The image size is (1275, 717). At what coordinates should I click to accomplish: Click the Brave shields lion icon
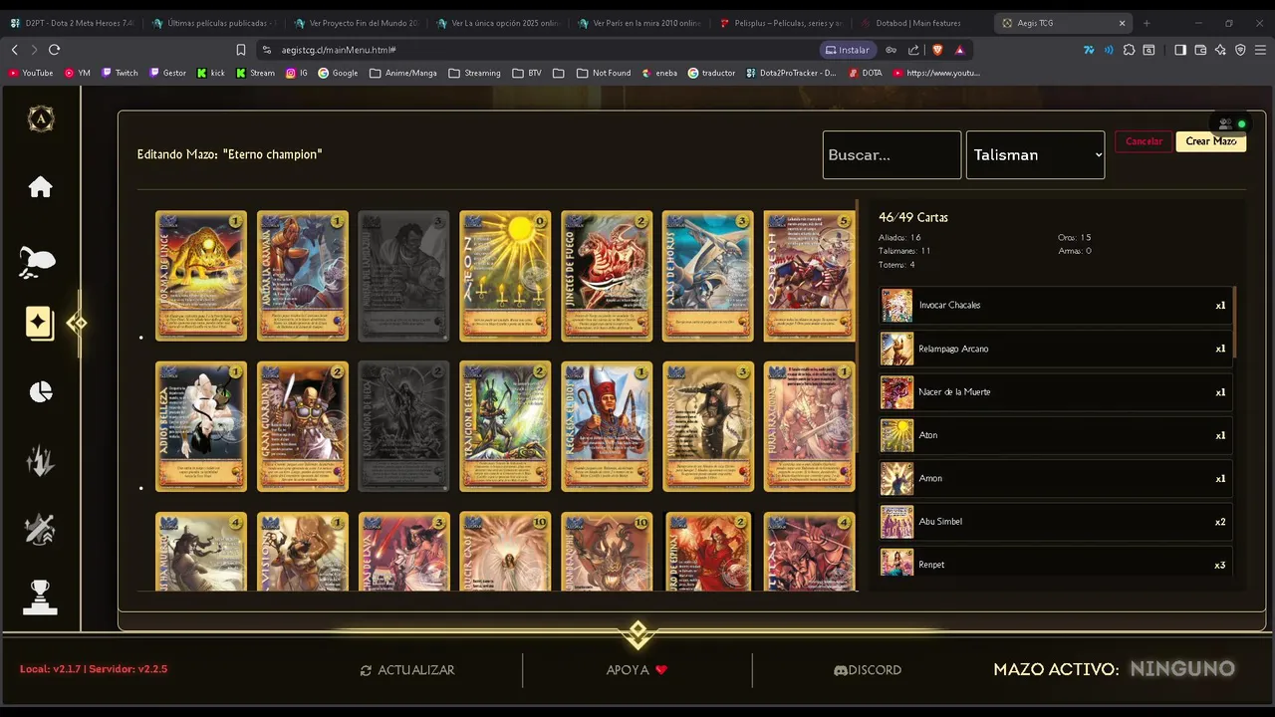pos(936,50)
